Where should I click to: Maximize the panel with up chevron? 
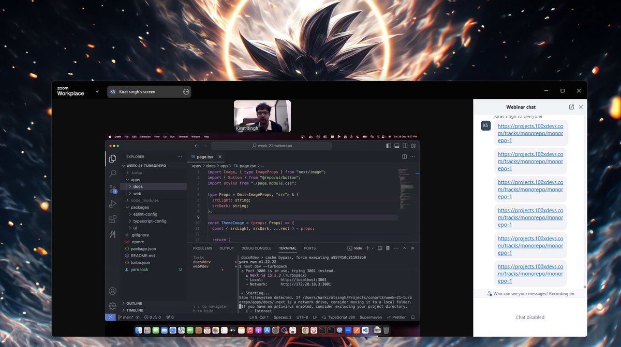pyautogui.click(x=405, y=248)
